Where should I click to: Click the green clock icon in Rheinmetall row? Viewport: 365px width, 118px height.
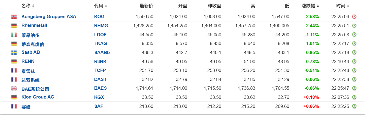click(354, 26)
